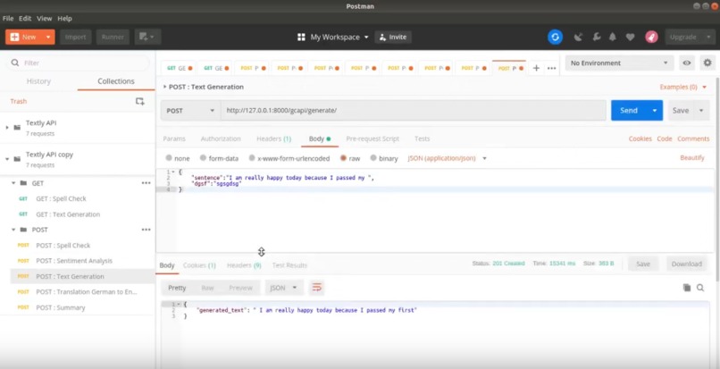Open the Examples (0) dropdown
720x369 pixels.
[682, 87]
